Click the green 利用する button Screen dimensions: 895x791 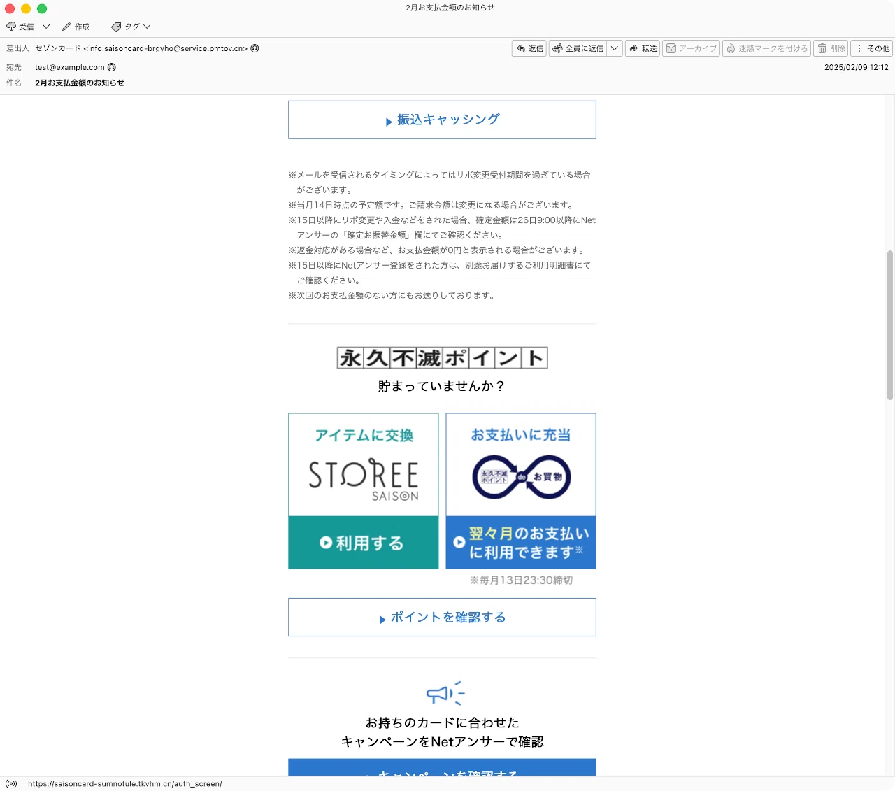coord(364,543)
